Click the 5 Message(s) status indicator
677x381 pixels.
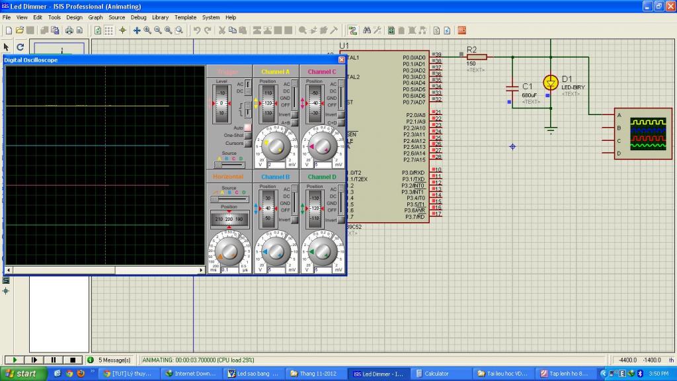110,360
